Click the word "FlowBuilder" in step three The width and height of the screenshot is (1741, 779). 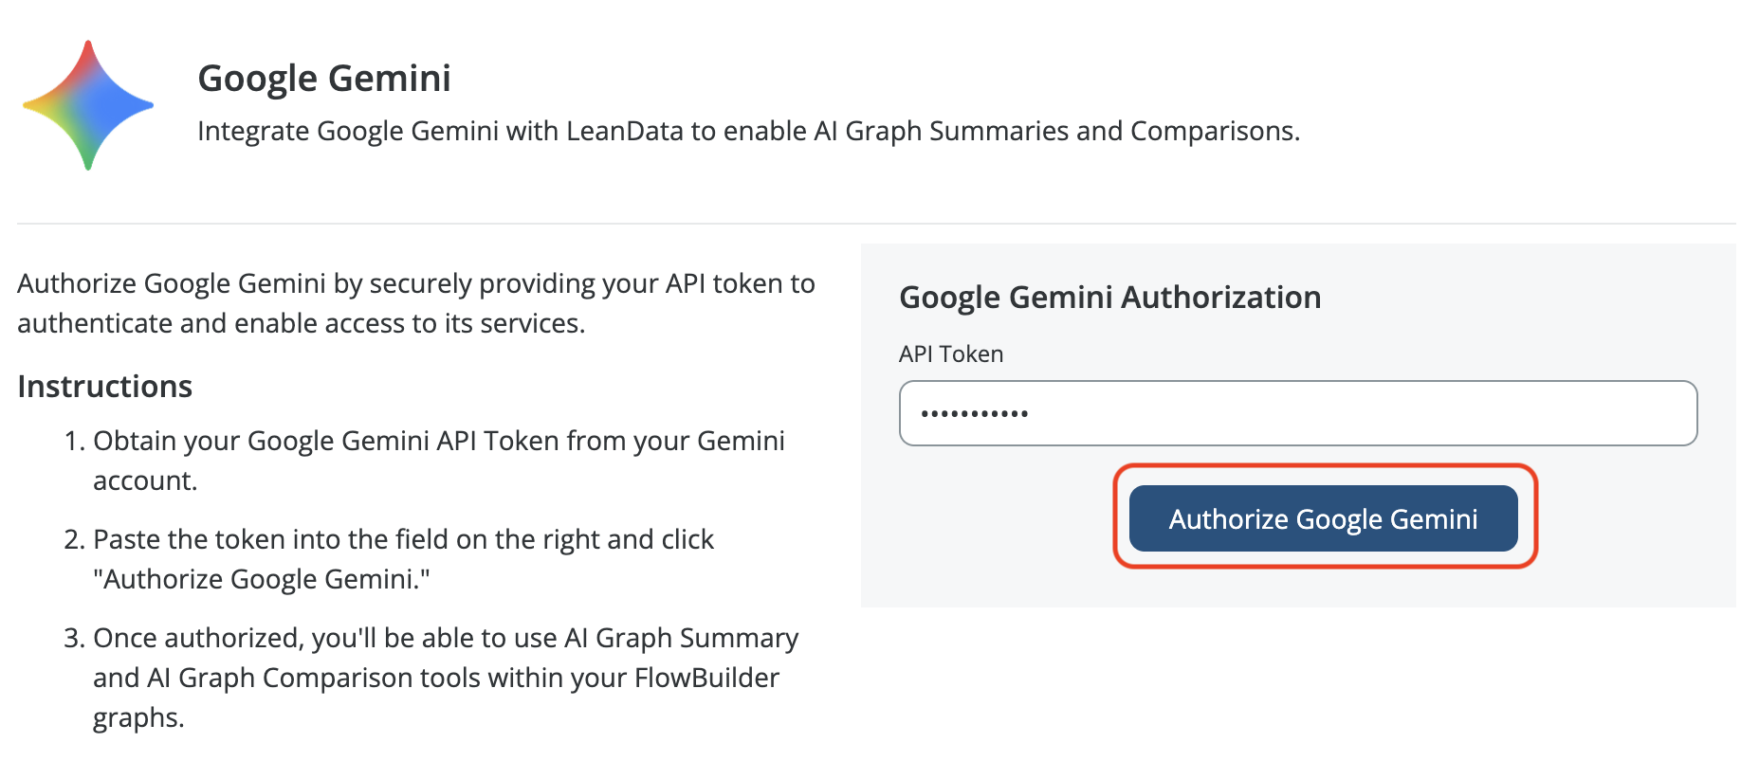pyautogui.click(x=706, y=679)
